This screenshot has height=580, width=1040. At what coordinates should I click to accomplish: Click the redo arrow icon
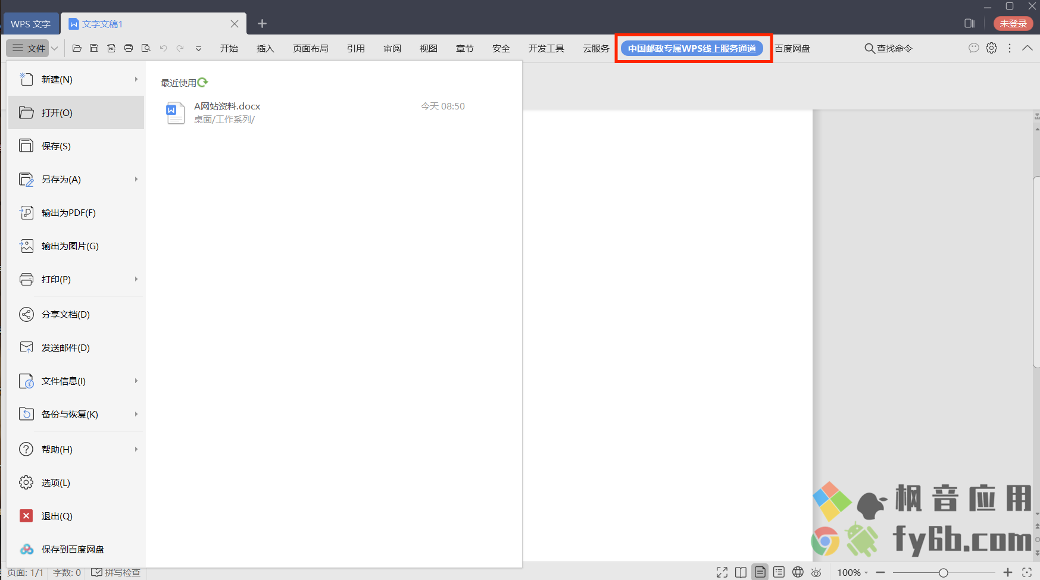[x=180, y=48]
